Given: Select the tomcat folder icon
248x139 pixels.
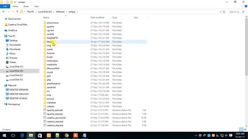Looking at the screenshot, I should coord(45,99).
